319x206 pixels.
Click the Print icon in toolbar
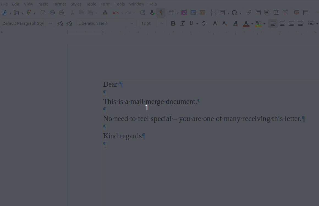point(52,13)
